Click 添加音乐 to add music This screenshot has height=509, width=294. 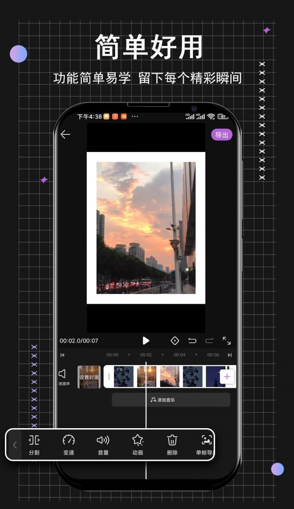171,400
